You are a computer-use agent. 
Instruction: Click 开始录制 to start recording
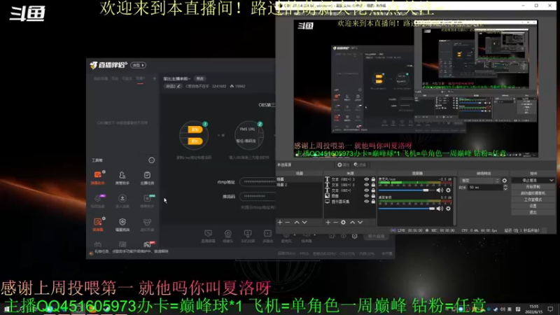533,187
